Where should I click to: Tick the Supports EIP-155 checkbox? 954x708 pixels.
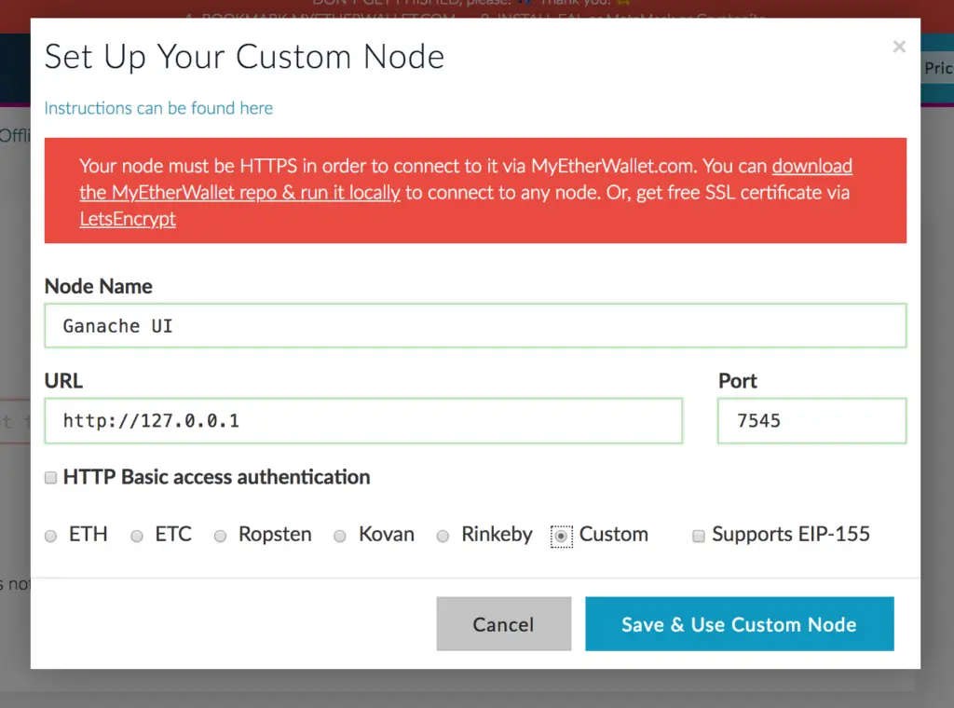[699, 537]
